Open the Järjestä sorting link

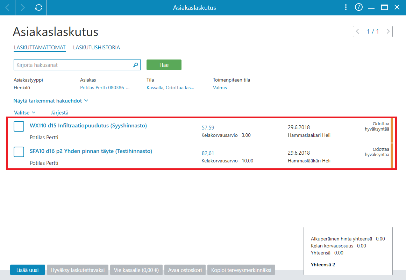(x=59, y=112)
